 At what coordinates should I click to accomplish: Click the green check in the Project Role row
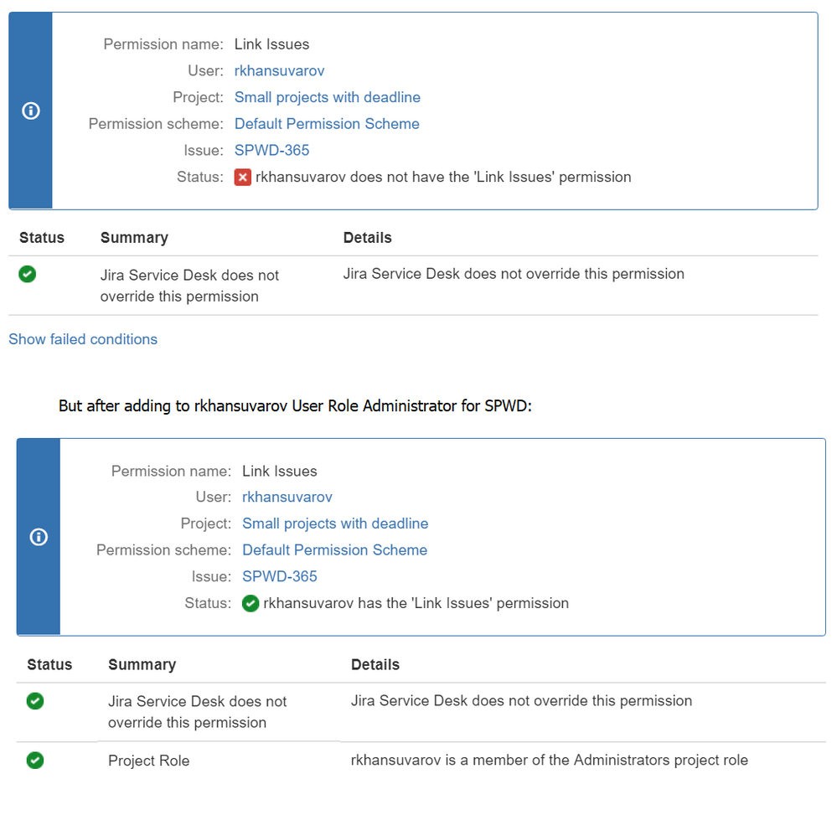point(35,760)
